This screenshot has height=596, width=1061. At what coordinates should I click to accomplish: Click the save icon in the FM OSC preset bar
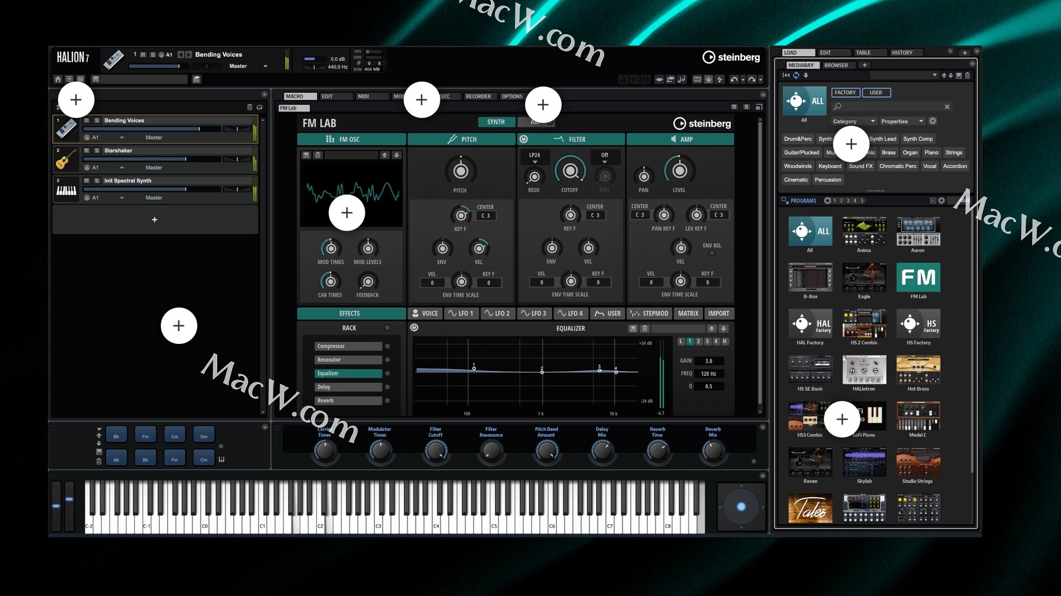point(306,155)
